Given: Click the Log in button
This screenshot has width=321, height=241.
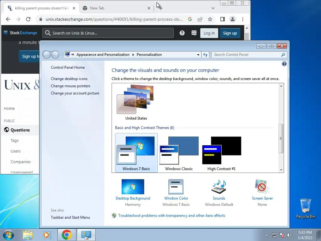Looking at the screenshot, I should pyautogui.click(x=209, y=33).
